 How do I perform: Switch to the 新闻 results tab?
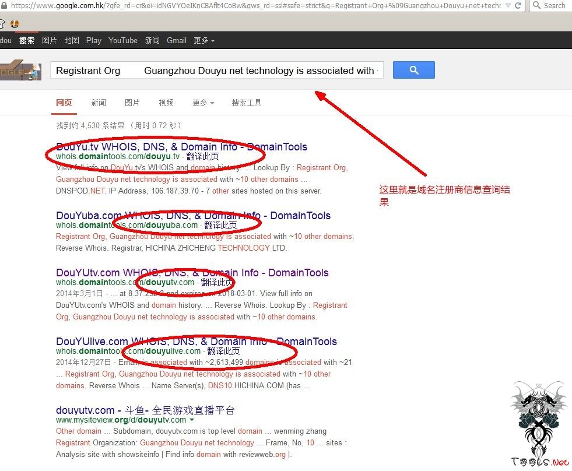[x=99, y=103]
